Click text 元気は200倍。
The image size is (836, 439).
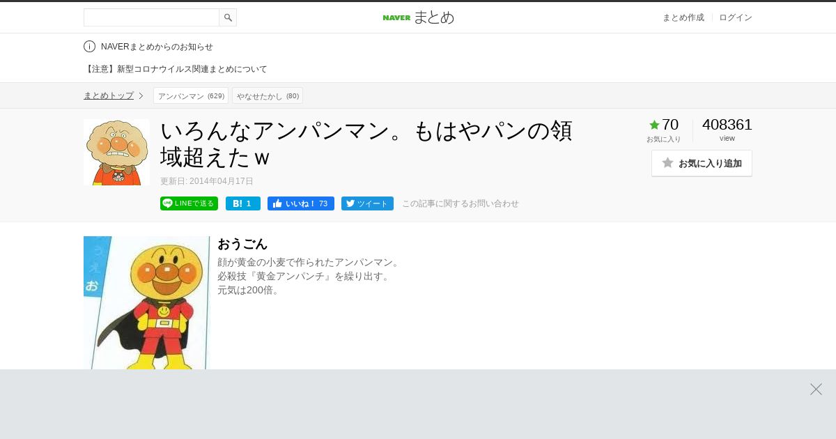click(250, 290)
